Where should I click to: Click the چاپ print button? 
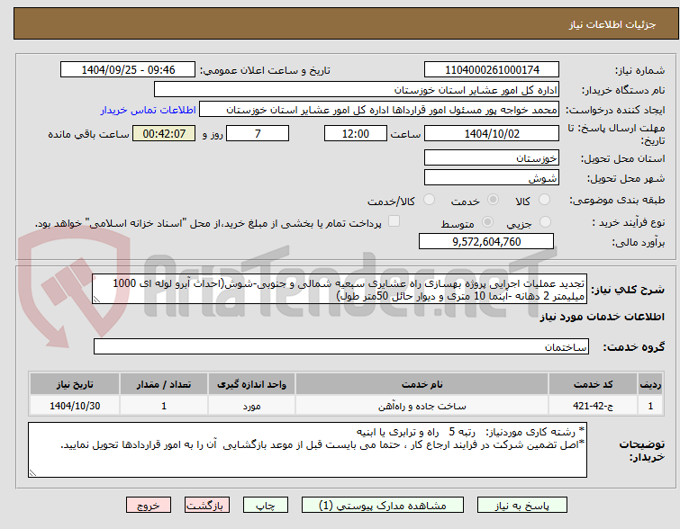pyautogui.click(x=266, y=506)
